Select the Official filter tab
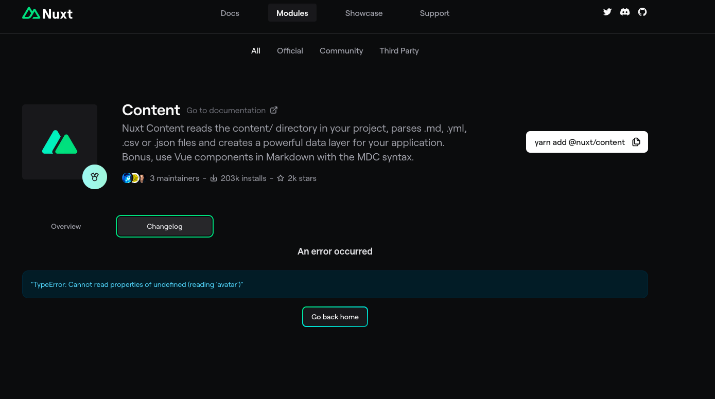This screenshot has width=715, height=399. 290,51
